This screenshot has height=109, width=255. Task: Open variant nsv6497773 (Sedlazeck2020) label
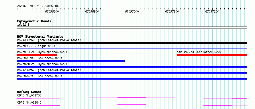point(199,52)
